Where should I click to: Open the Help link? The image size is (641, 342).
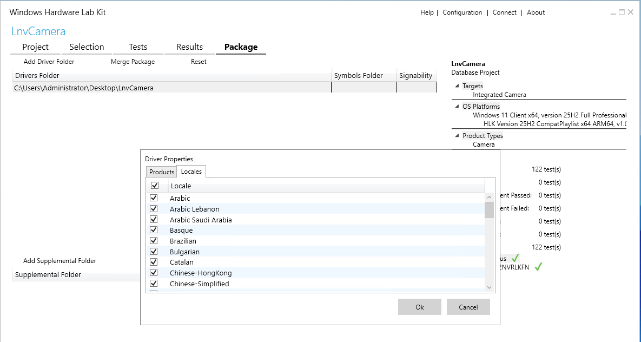(x=427, y=12)
